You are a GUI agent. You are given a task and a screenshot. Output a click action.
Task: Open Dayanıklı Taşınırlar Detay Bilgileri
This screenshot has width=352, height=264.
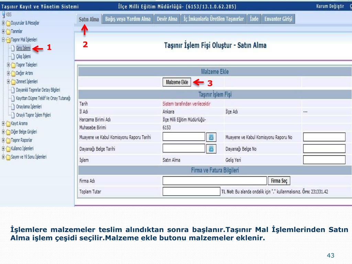(x=38, y=90)
